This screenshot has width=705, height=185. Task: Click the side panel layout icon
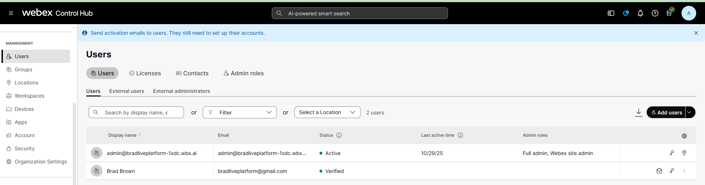611,13
